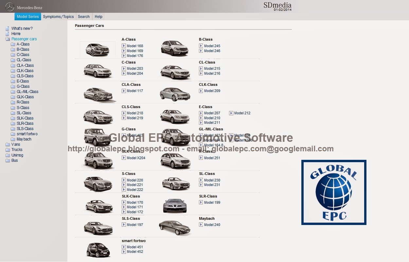The width and height of the screenshot is (409, 262).
Task: Click arrow icon beside Model 230
Action: (x=201, y=180)
